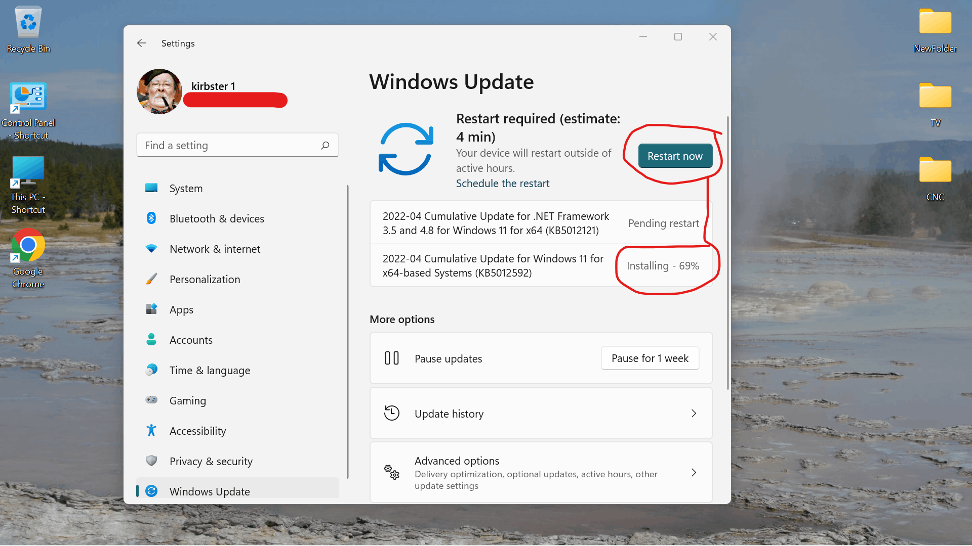Click the Bluetooth & devices icon
972x546 pixels.
click(151, 218)
